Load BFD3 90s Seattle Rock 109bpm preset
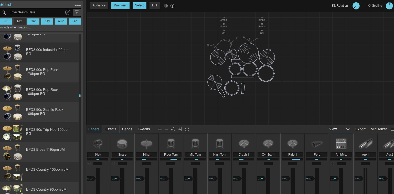 39,112
